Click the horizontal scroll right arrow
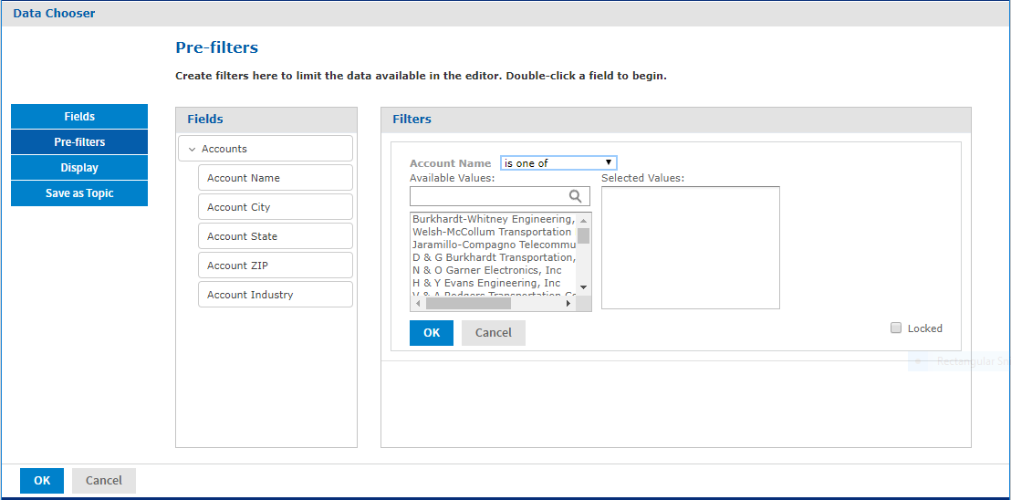Screen dimensions: 1011x500 pos(568,303)
